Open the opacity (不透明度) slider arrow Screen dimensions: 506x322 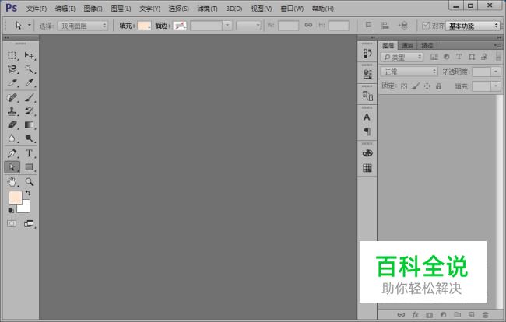pos(496,72)
